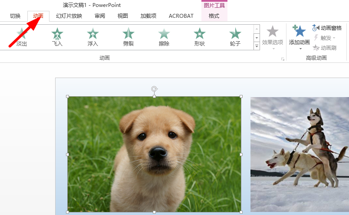This screenshot has width=349, height=215.
Task: Click the right-middle resize handle of puppy picture
Action: click(241, 154)
